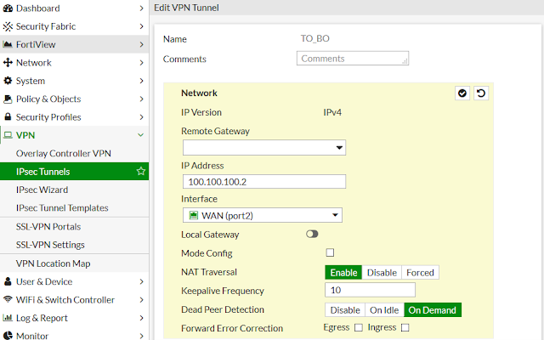544x340 pixels.
Task: Click the IPv4 version value
Action: coord(332,112)
